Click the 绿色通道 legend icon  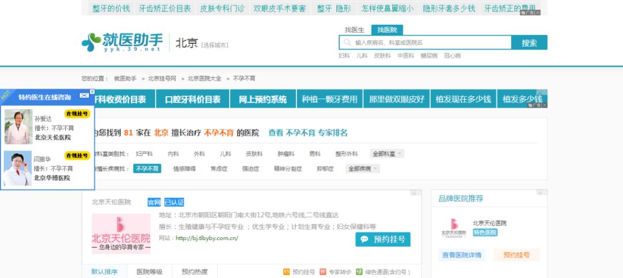click(359, 272)
